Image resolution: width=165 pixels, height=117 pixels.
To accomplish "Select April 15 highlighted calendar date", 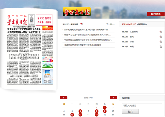I will pos(96,115).
